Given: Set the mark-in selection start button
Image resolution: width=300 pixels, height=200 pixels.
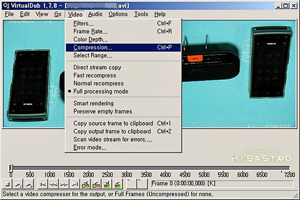Looking at the screenshot, I should click(132, 184).
